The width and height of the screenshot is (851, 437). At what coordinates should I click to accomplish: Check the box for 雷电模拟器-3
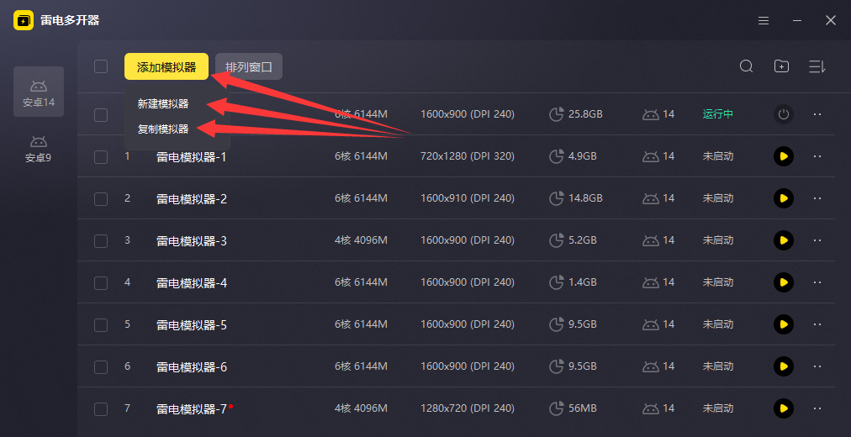tap(101, 240)
